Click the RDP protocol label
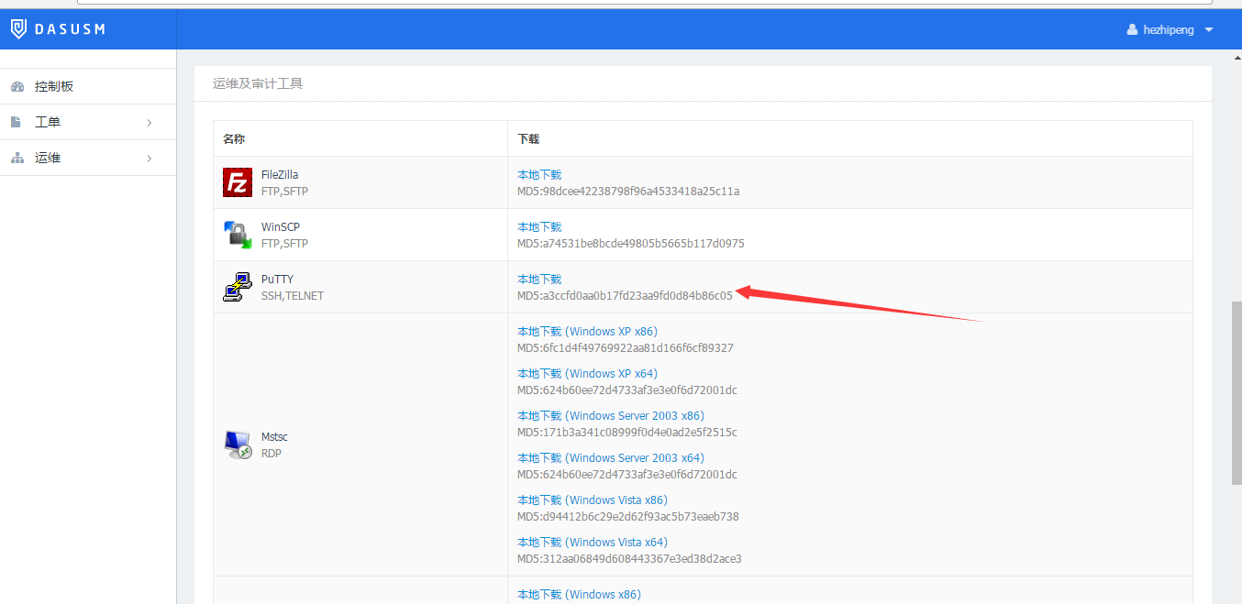Image resolution: width=1242 pixels, height=604 pixels. [272, 453]
